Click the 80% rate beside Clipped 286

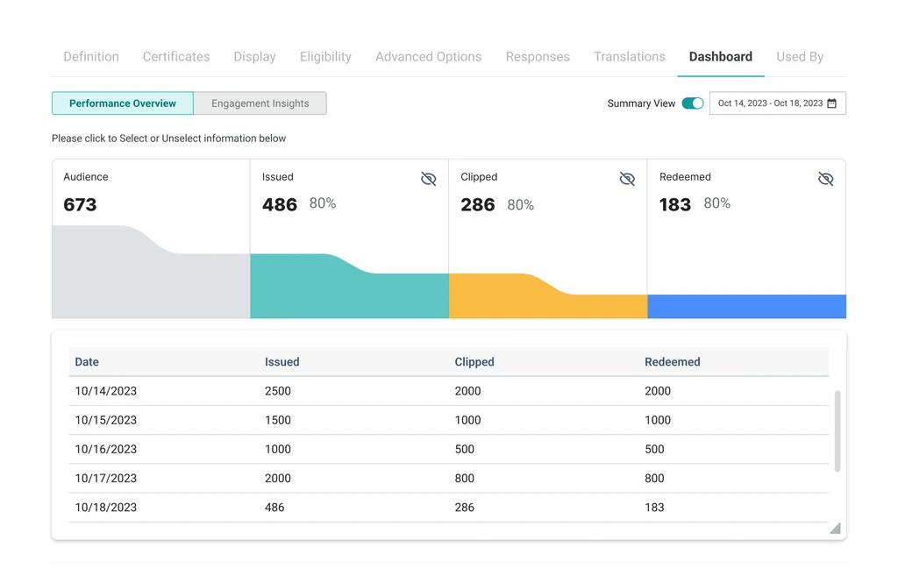(x=521, y=205)
